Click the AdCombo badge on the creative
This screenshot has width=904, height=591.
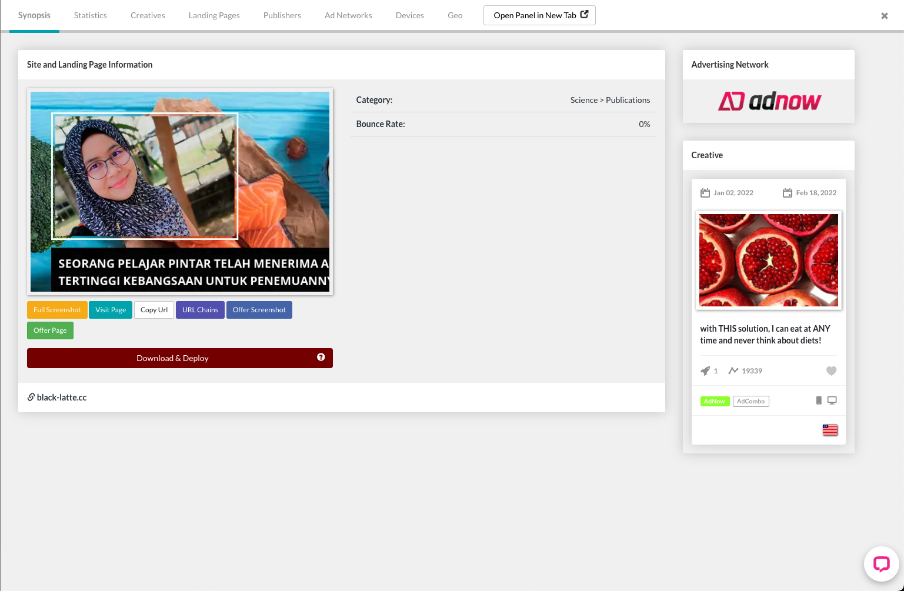coord(750,400)
